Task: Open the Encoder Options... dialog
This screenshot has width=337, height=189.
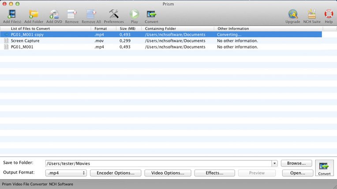Action: click(115, 173)
